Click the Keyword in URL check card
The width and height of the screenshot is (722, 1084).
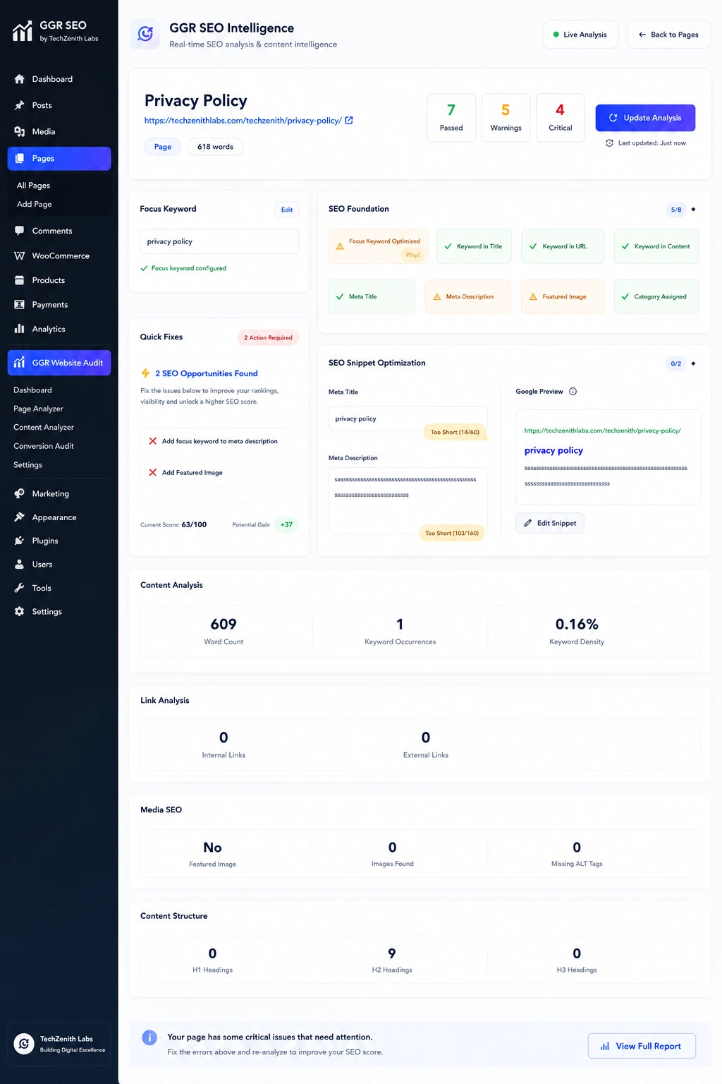[x=563, y=246]
